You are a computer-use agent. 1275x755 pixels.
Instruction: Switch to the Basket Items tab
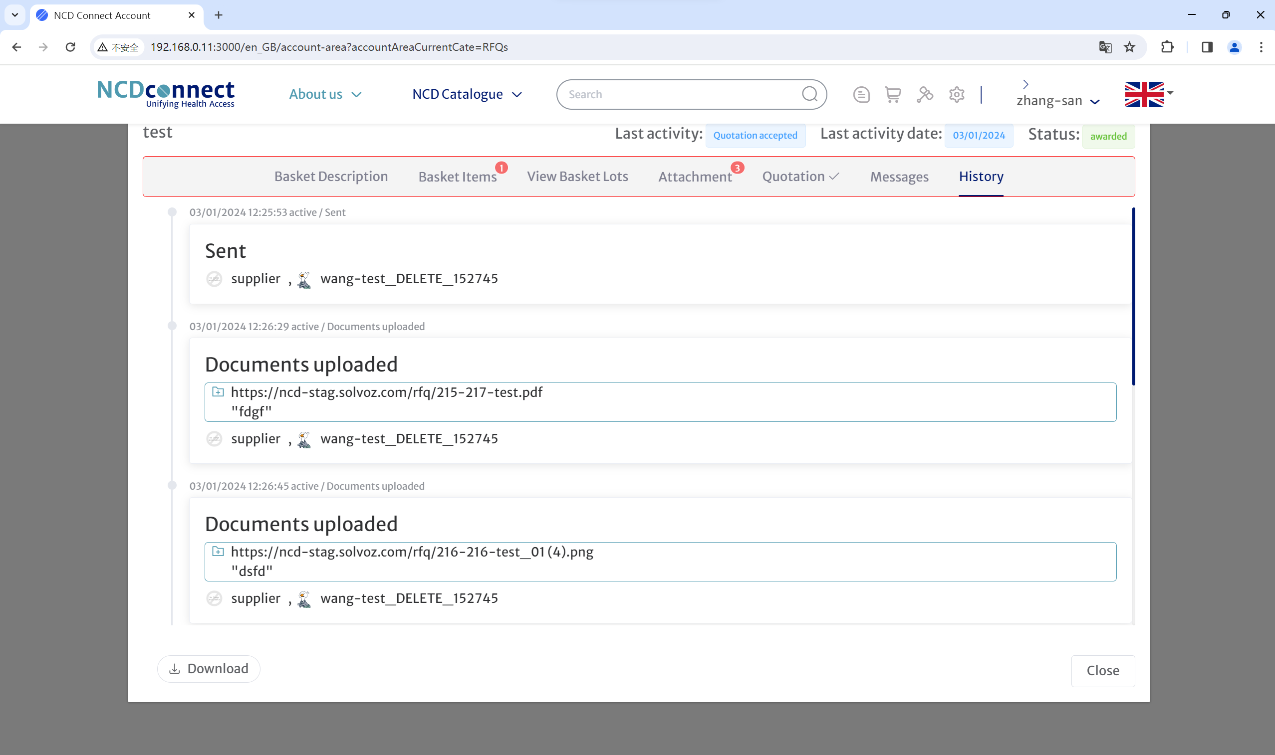(457, 177)
